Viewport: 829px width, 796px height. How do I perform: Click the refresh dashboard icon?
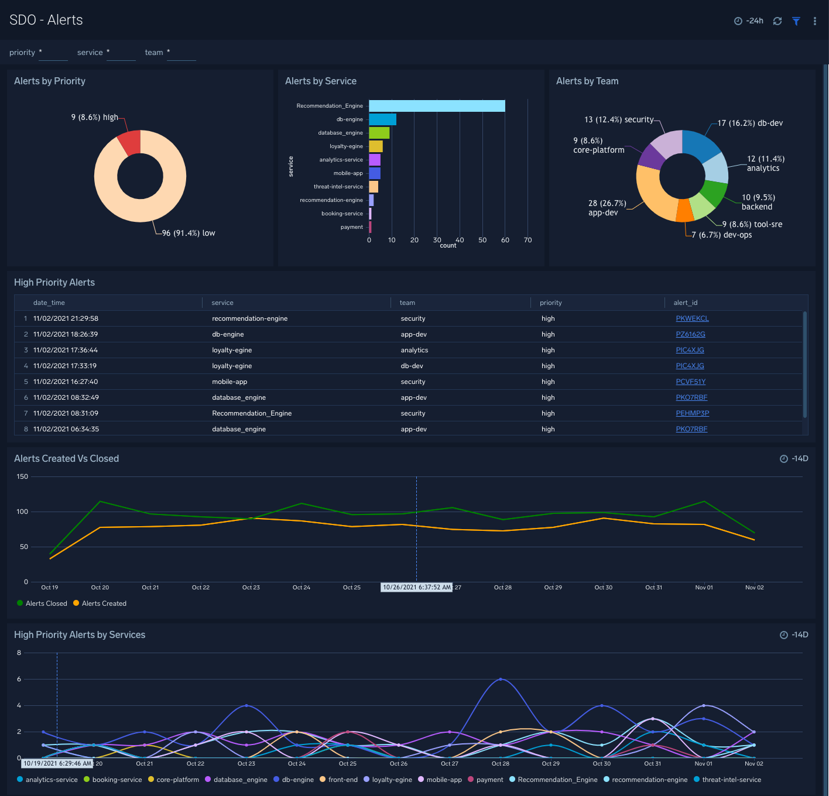pyautogui.click(x=777, y=20)
